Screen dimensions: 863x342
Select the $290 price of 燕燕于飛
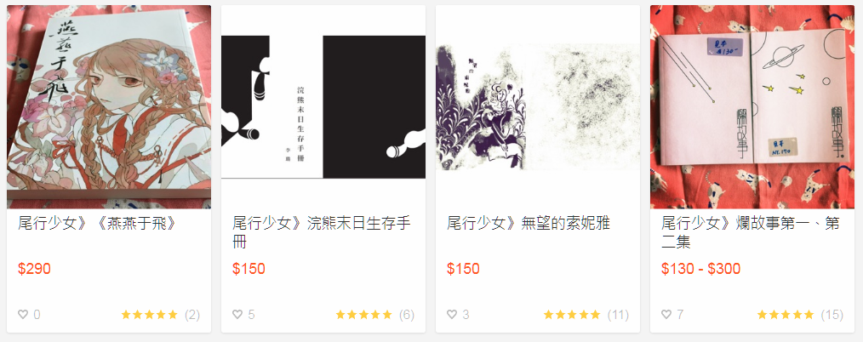(x=34, y=269)
